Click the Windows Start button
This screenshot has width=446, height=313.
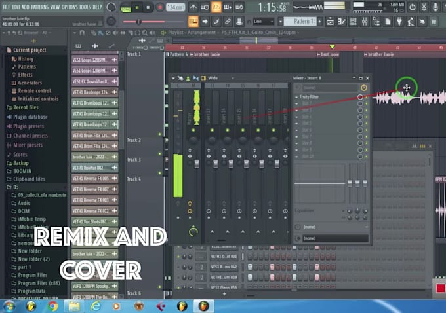(x=9, y=306)
